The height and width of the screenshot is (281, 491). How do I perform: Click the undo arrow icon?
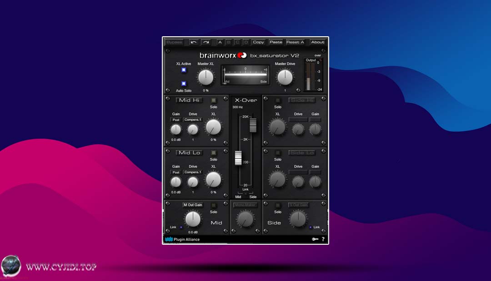tap(194, 42)
